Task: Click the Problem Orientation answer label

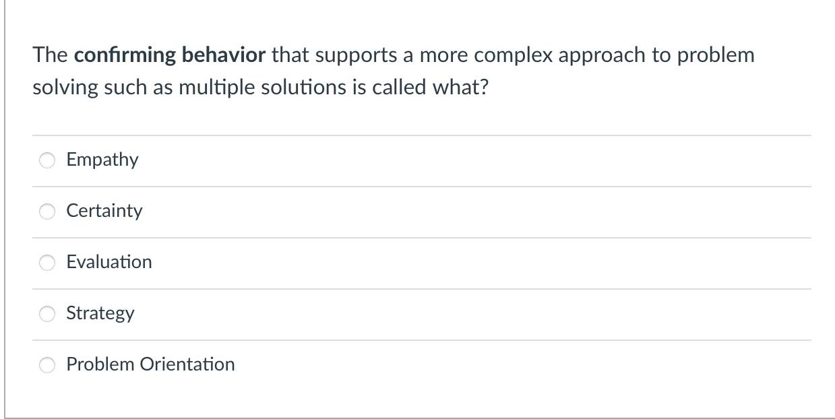Action: point(150,364)
